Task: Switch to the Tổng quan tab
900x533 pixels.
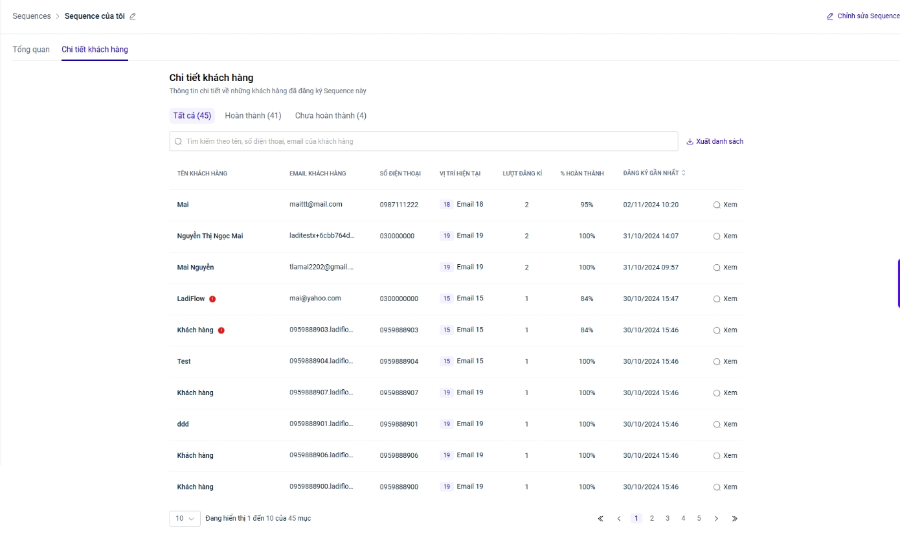Action: 31,49
